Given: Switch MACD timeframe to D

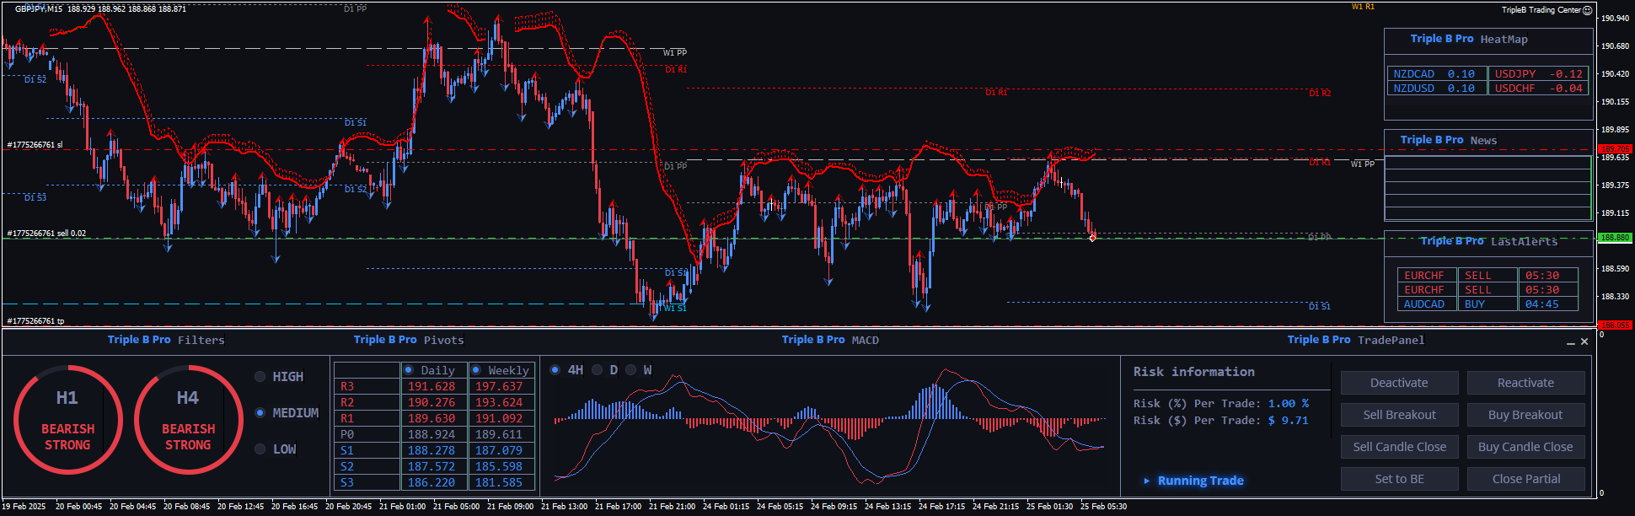Looking at the screenshot, I should (598, 370).
